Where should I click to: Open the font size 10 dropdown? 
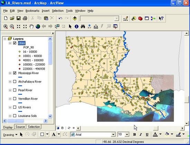tap(127, 134)
